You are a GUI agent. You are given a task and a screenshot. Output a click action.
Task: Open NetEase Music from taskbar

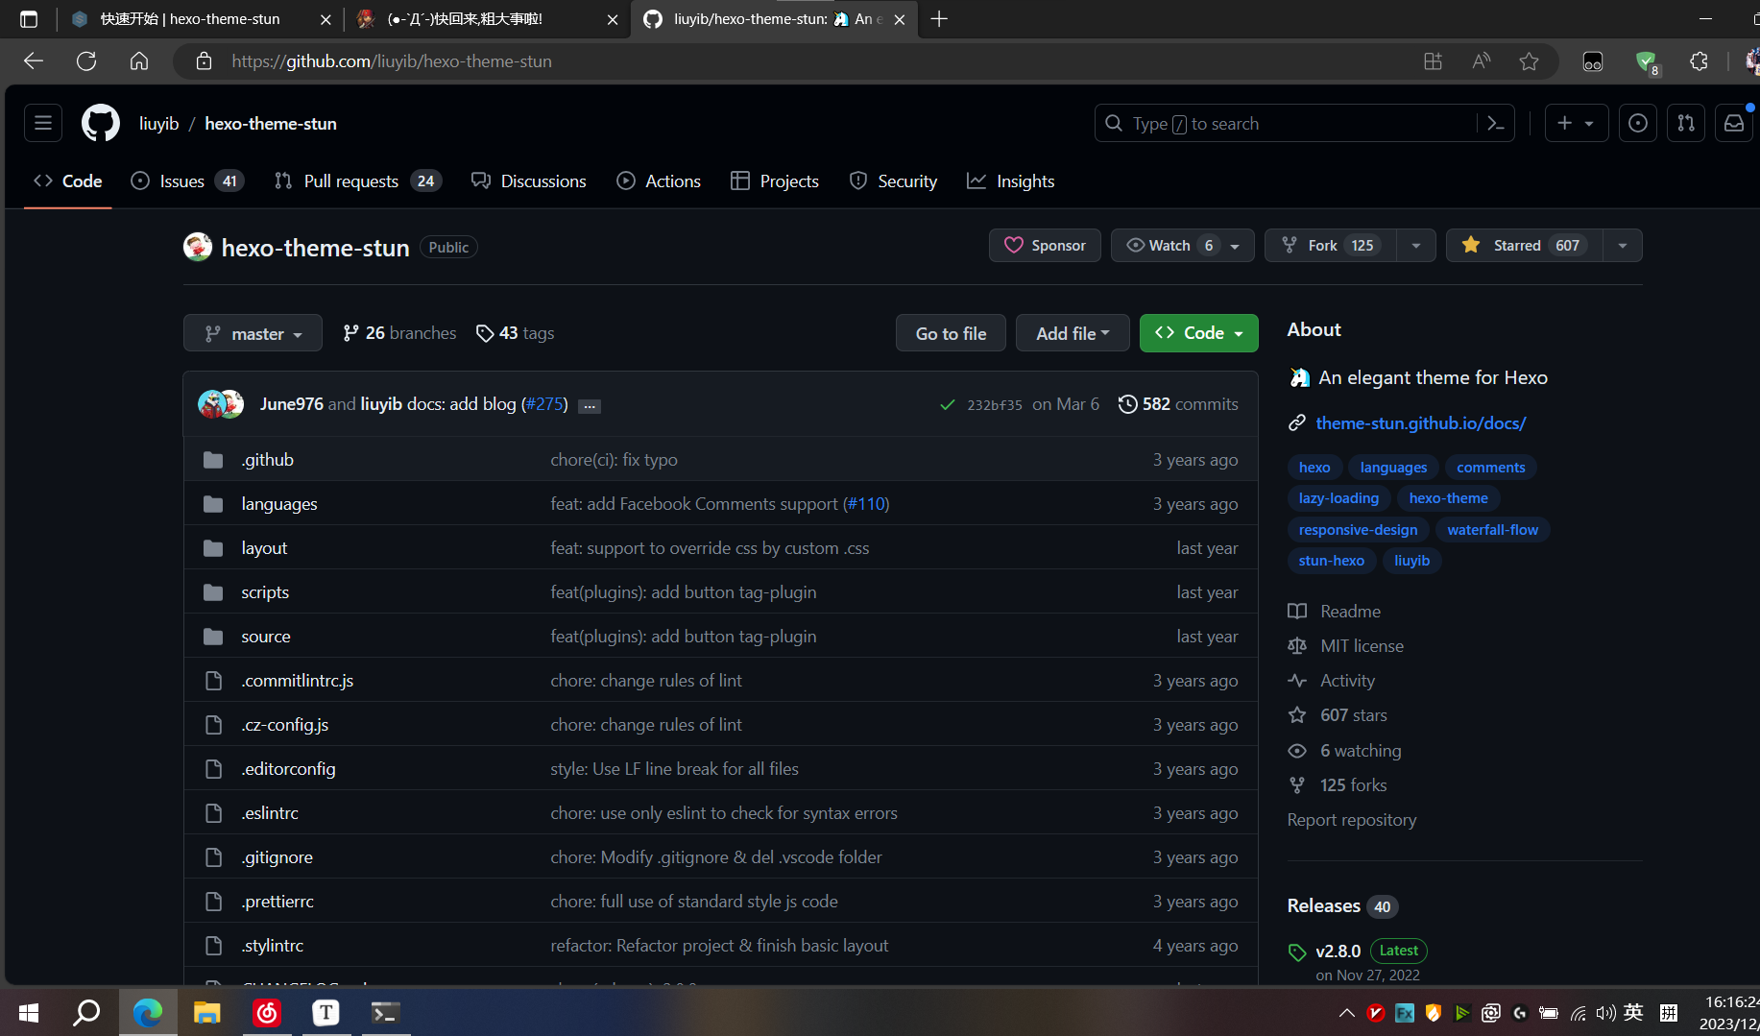pos(267,1013)
